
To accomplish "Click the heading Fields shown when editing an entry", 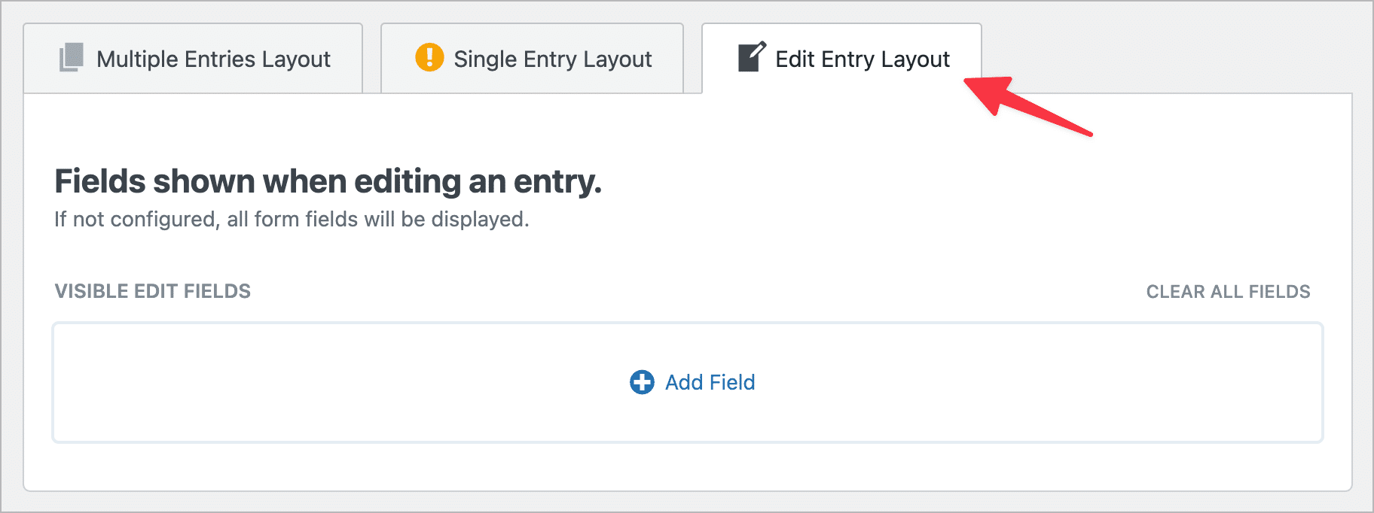I will point(328,181).
